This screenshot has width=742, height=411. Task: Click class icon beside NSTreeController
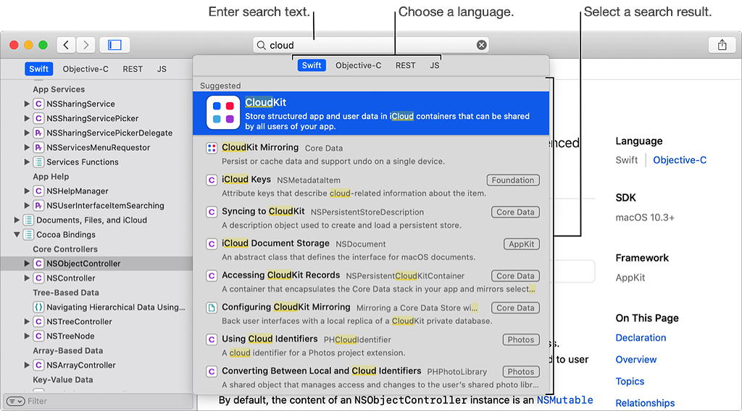39,322
